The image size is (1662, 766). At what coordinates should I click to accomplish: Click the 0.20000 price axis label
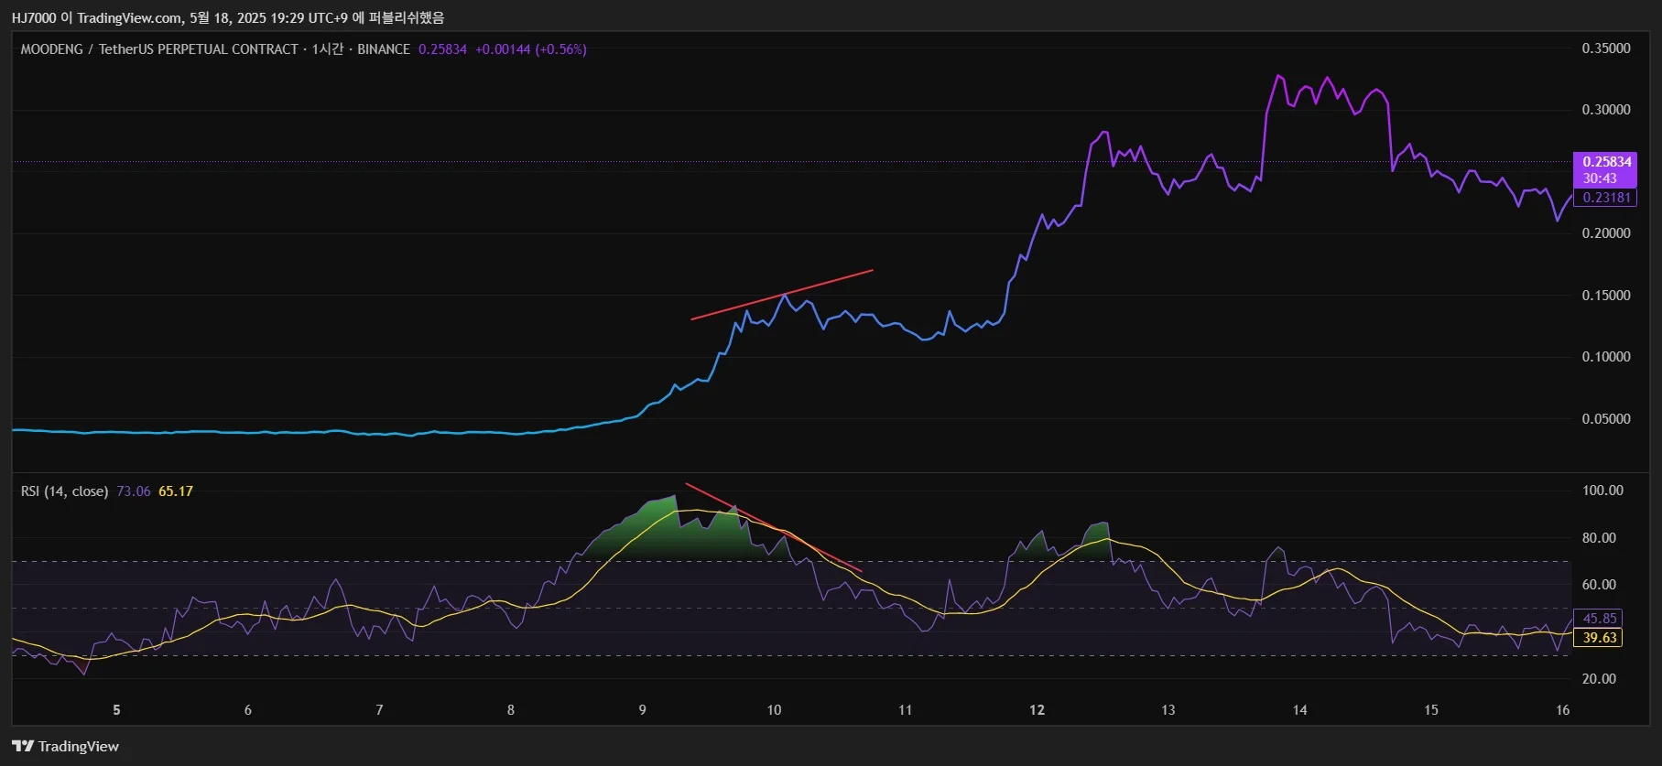click(1606, 233)
